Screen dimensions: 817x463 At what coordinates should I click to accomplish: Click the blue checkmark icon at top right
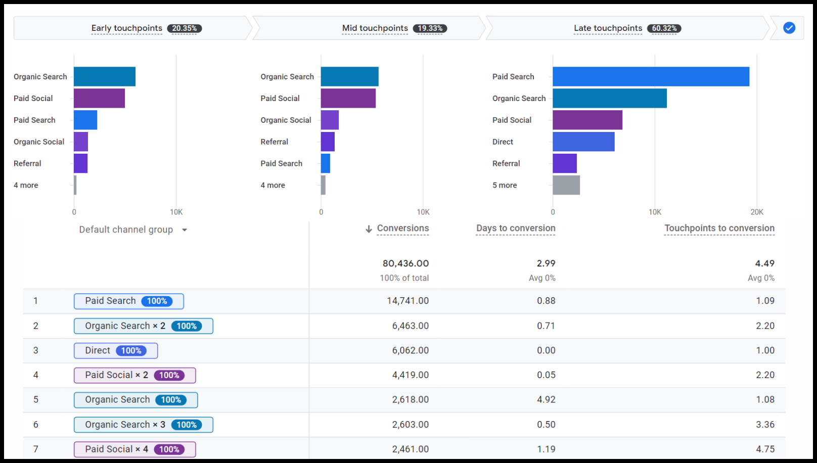[789, 28]
